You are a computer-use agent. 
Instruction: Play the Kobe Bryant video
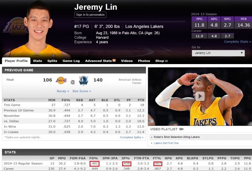click(x=200, y=96)
